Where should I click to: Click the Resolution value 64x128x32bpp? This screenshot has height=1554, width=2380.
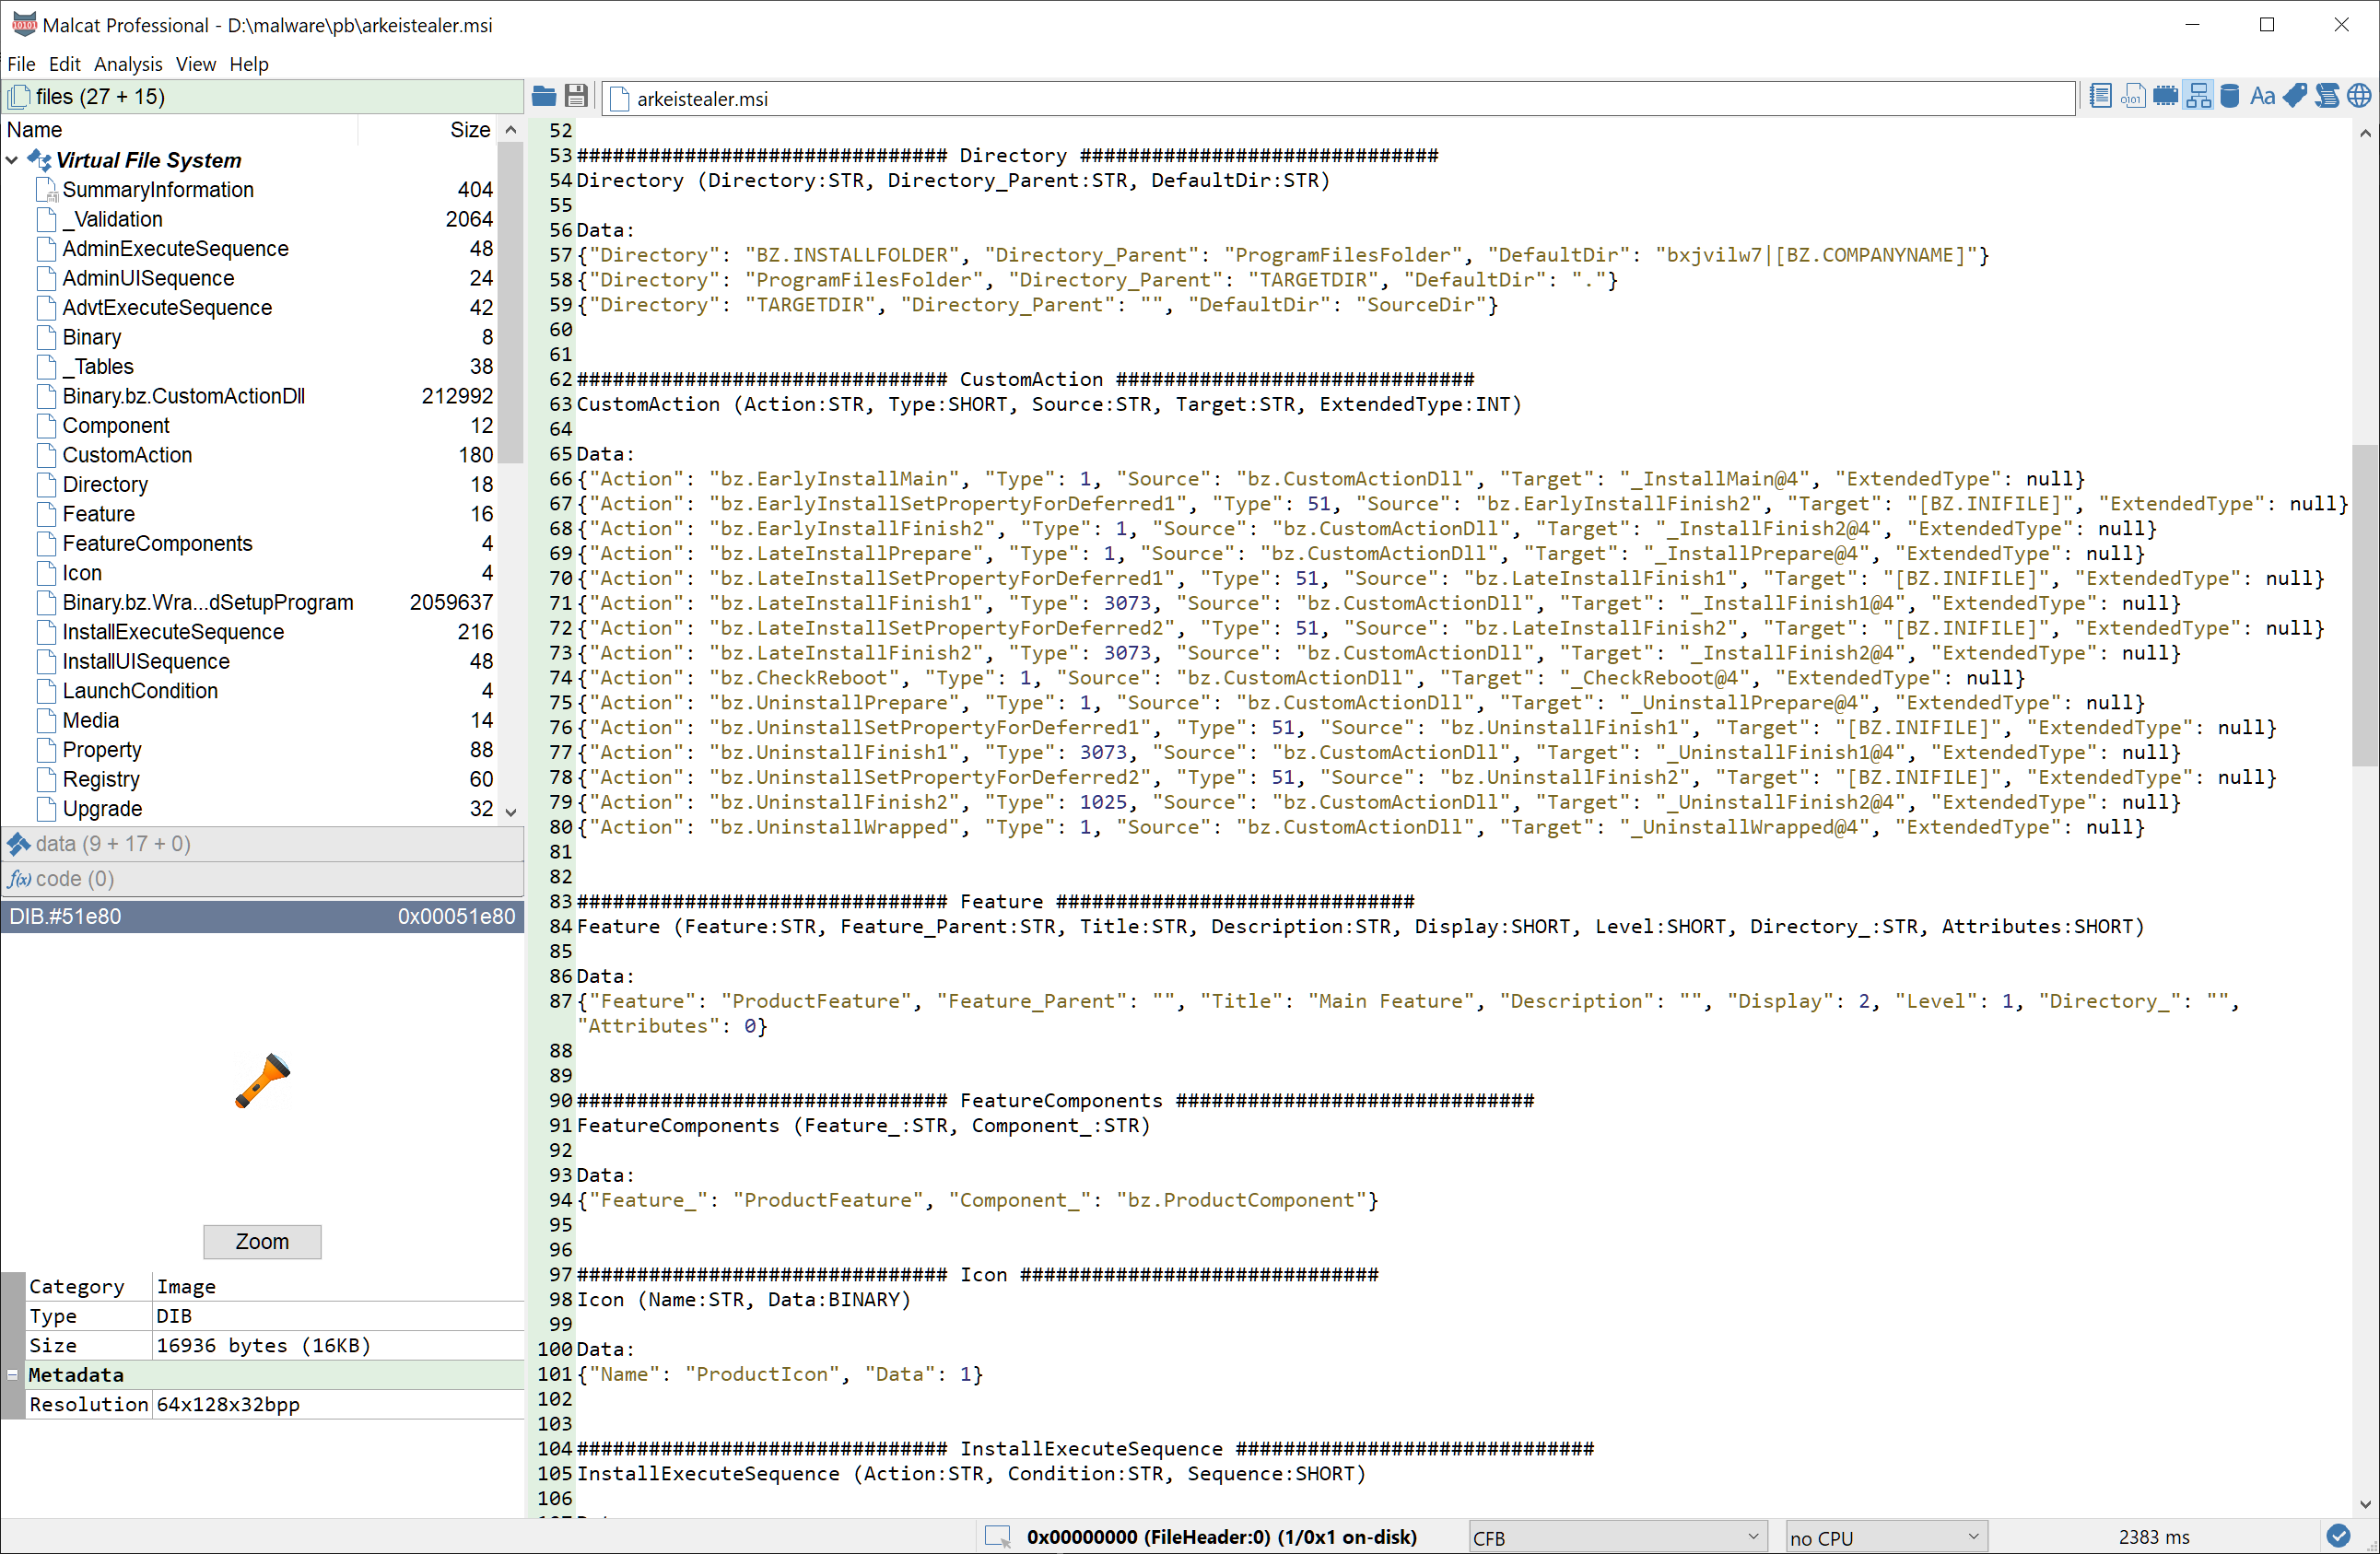pyautogui.click(x=228, y=1404)
